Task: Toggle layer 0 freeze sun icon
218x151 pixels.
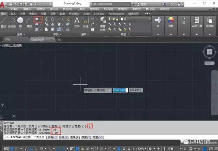Action: point(113,19)
